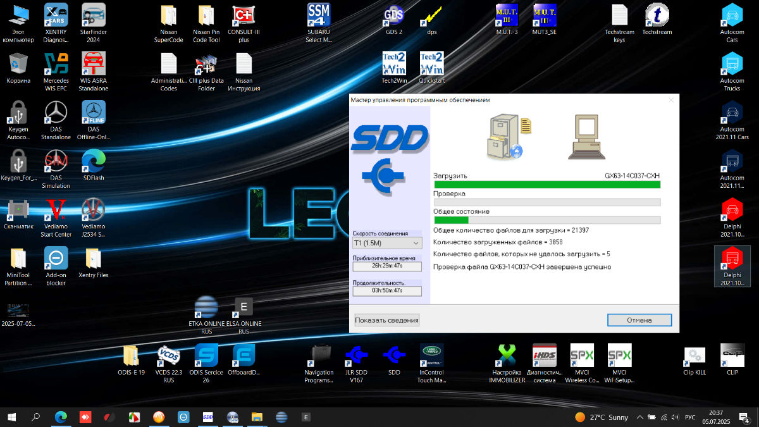
Task: Click the Загрузить progress bar
Action: coord(547,185)
